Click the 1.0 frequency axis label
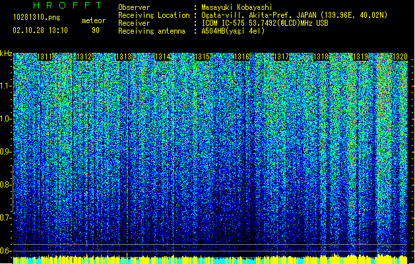This screenshot has width=415, height=264. pos(6,119)
